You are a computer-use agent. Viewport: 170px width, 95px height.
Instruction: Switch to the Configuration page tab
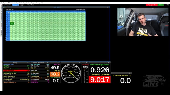click(7, 5)
